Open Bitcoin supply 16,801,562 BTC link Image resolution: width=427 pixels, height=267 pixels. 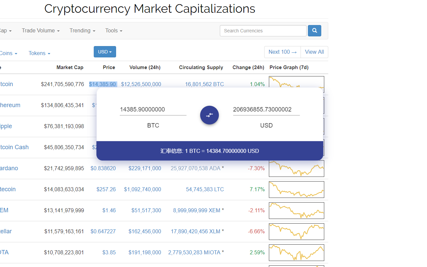(204, 84)
